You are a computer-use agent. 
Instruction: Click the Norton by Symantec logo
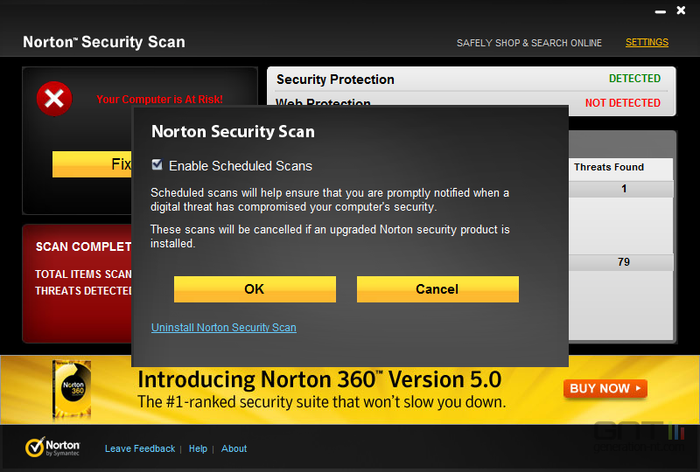pyautogui.click(x=52, y=447)
